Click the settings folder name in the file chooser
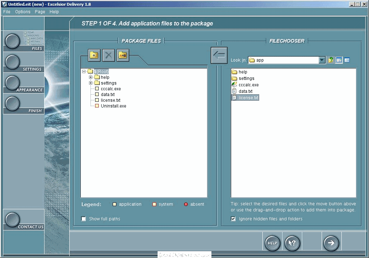 tap(246, 78)
